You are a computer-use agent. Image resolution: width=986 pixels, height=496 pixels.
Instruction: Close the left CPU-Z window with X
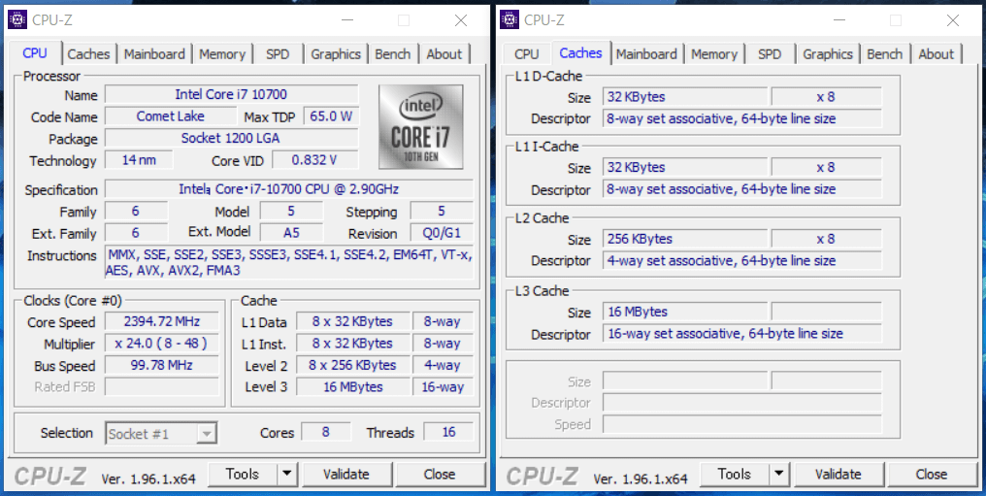tap(461, 20)
